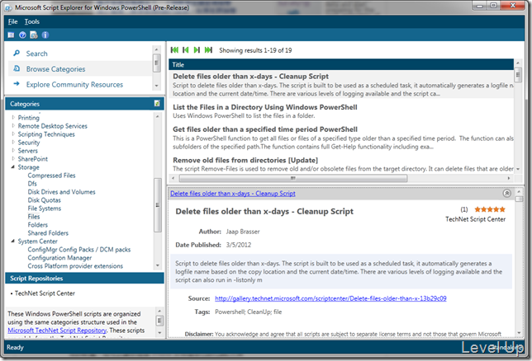Select the Disk Quotas subcategory
532x361 pixels.
coord(44,200)
